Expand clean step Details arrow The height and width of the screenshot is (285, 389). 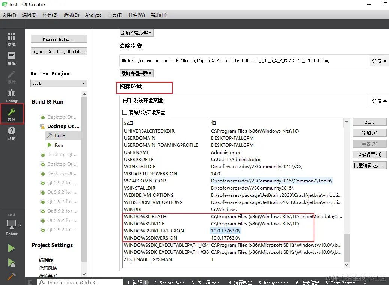(379, 61)
